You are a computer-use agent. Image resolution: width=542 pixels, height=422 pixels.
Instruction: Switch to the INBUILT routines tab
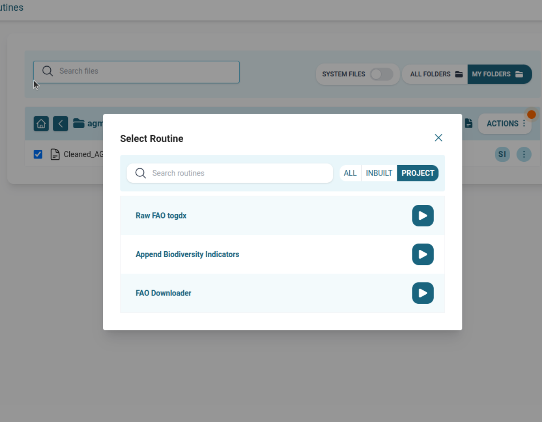379,173
